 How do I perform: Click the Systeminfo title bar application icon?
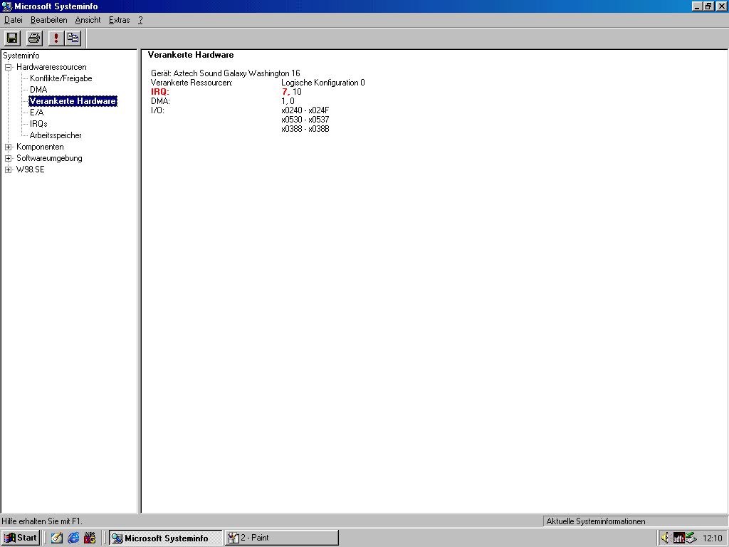click(6, 6)
